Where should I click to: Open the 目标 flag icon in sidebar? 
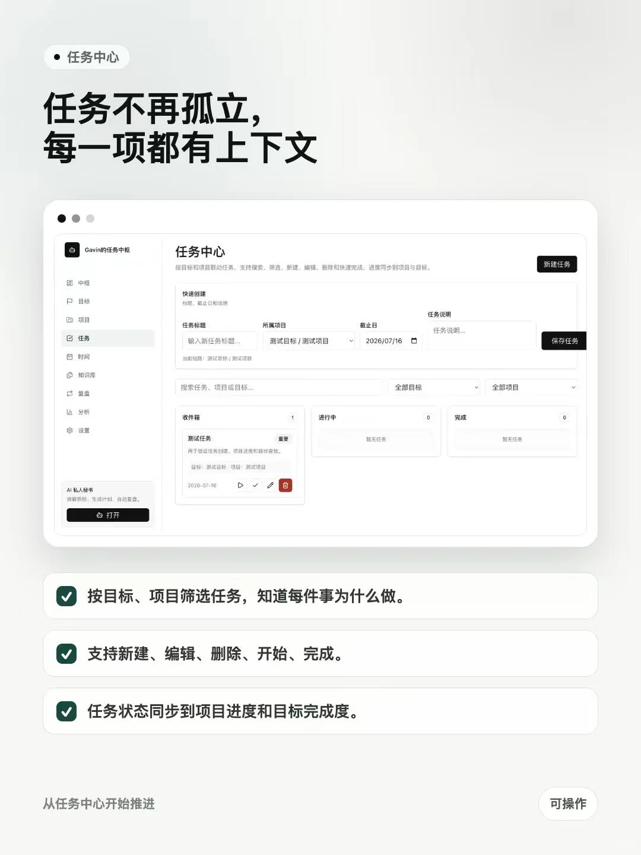coord(69,302)
